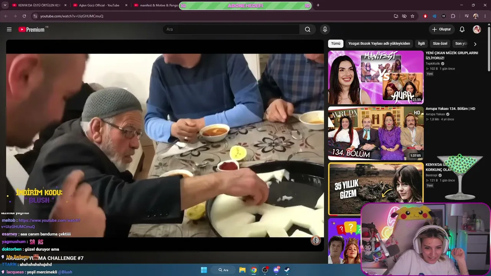The height and width of the screenshot is (276, 491).
Task: Select the İlgili filter chip
Action: (421, 44)
